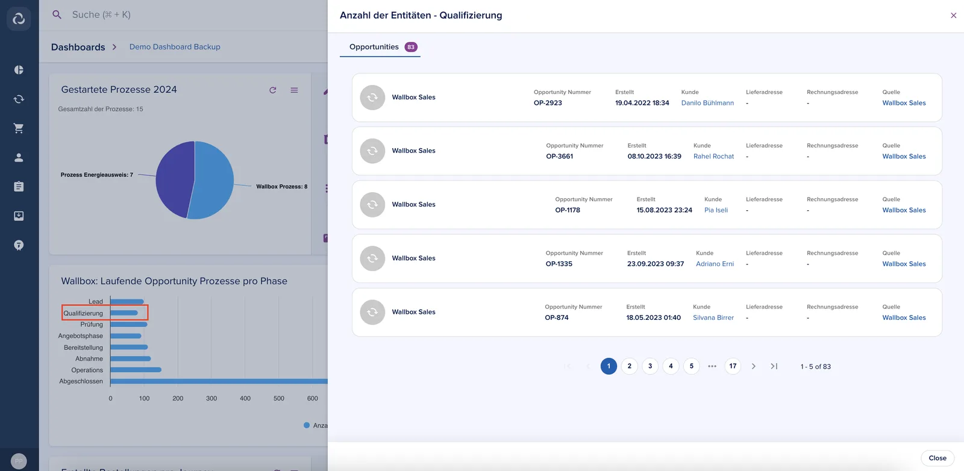Image resolution: width=964 pixels, height=471 pixels.
Task: Go to pagination page 1
Action: 609,366
